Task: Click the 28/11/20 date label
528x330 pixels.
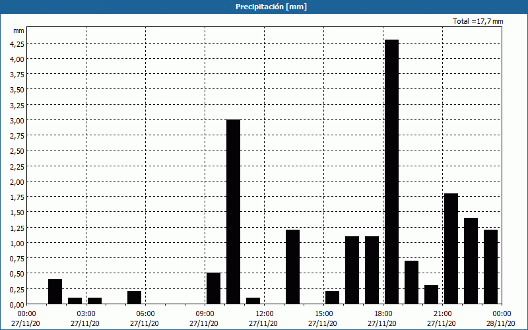Action: coord(501,323)
